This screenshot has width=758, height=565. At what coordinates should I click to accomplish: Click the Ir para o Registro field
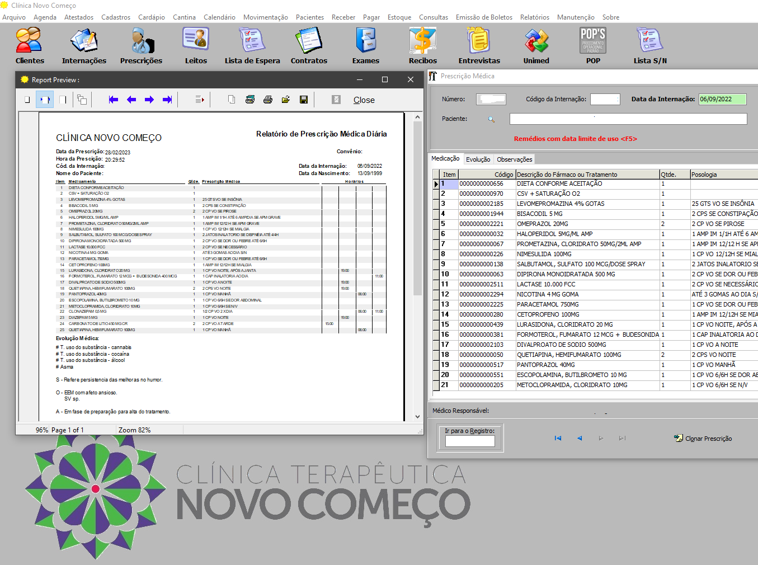(x=470, y=441)
